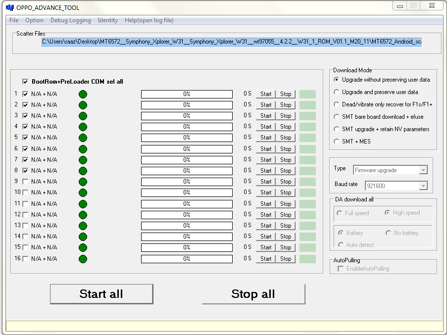Click the green status indicator for port 11
The height and width of the screenshot is (335, 447).
coord(83,204)
